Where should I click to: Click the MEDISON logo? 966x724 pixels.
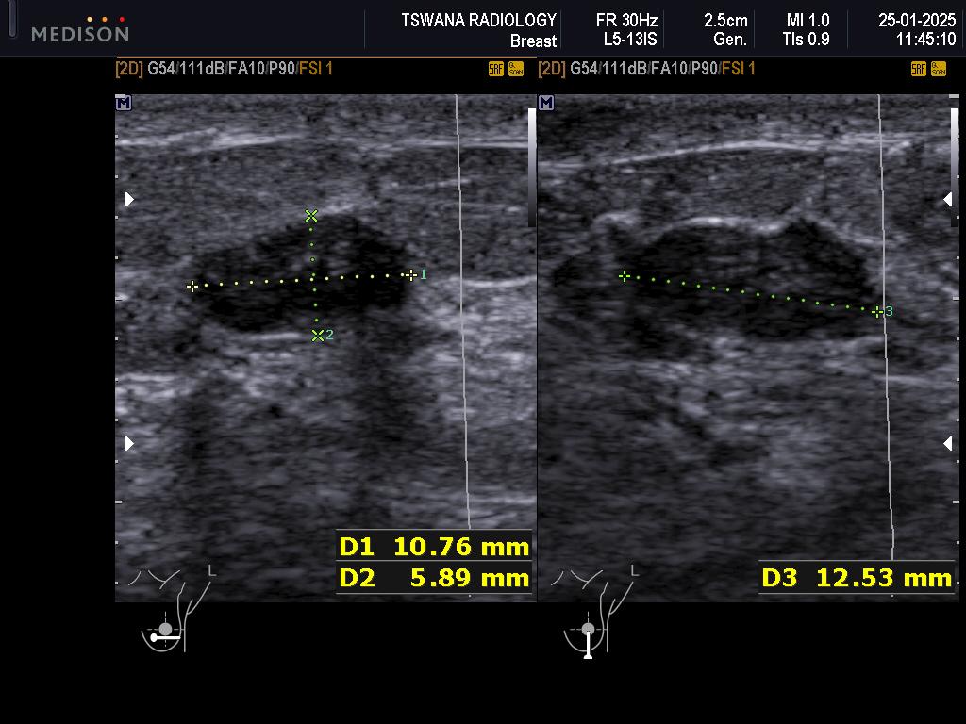tap(80, 29)
